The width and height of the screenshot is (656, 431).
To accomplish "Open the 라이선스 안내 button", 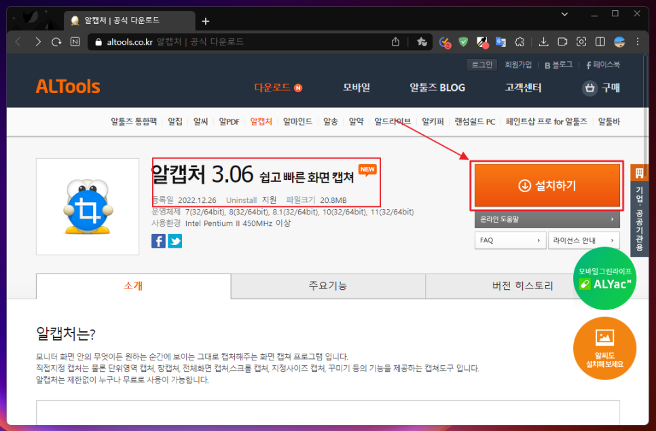I will click(584, 240).
